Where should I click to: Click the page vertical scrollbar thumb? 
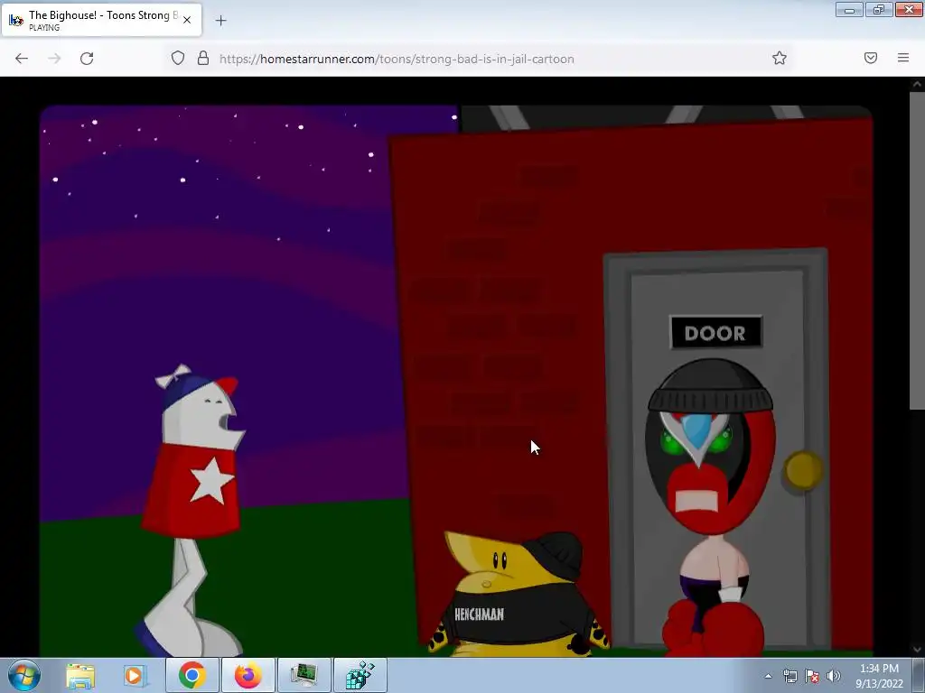[x=917, y=251]
